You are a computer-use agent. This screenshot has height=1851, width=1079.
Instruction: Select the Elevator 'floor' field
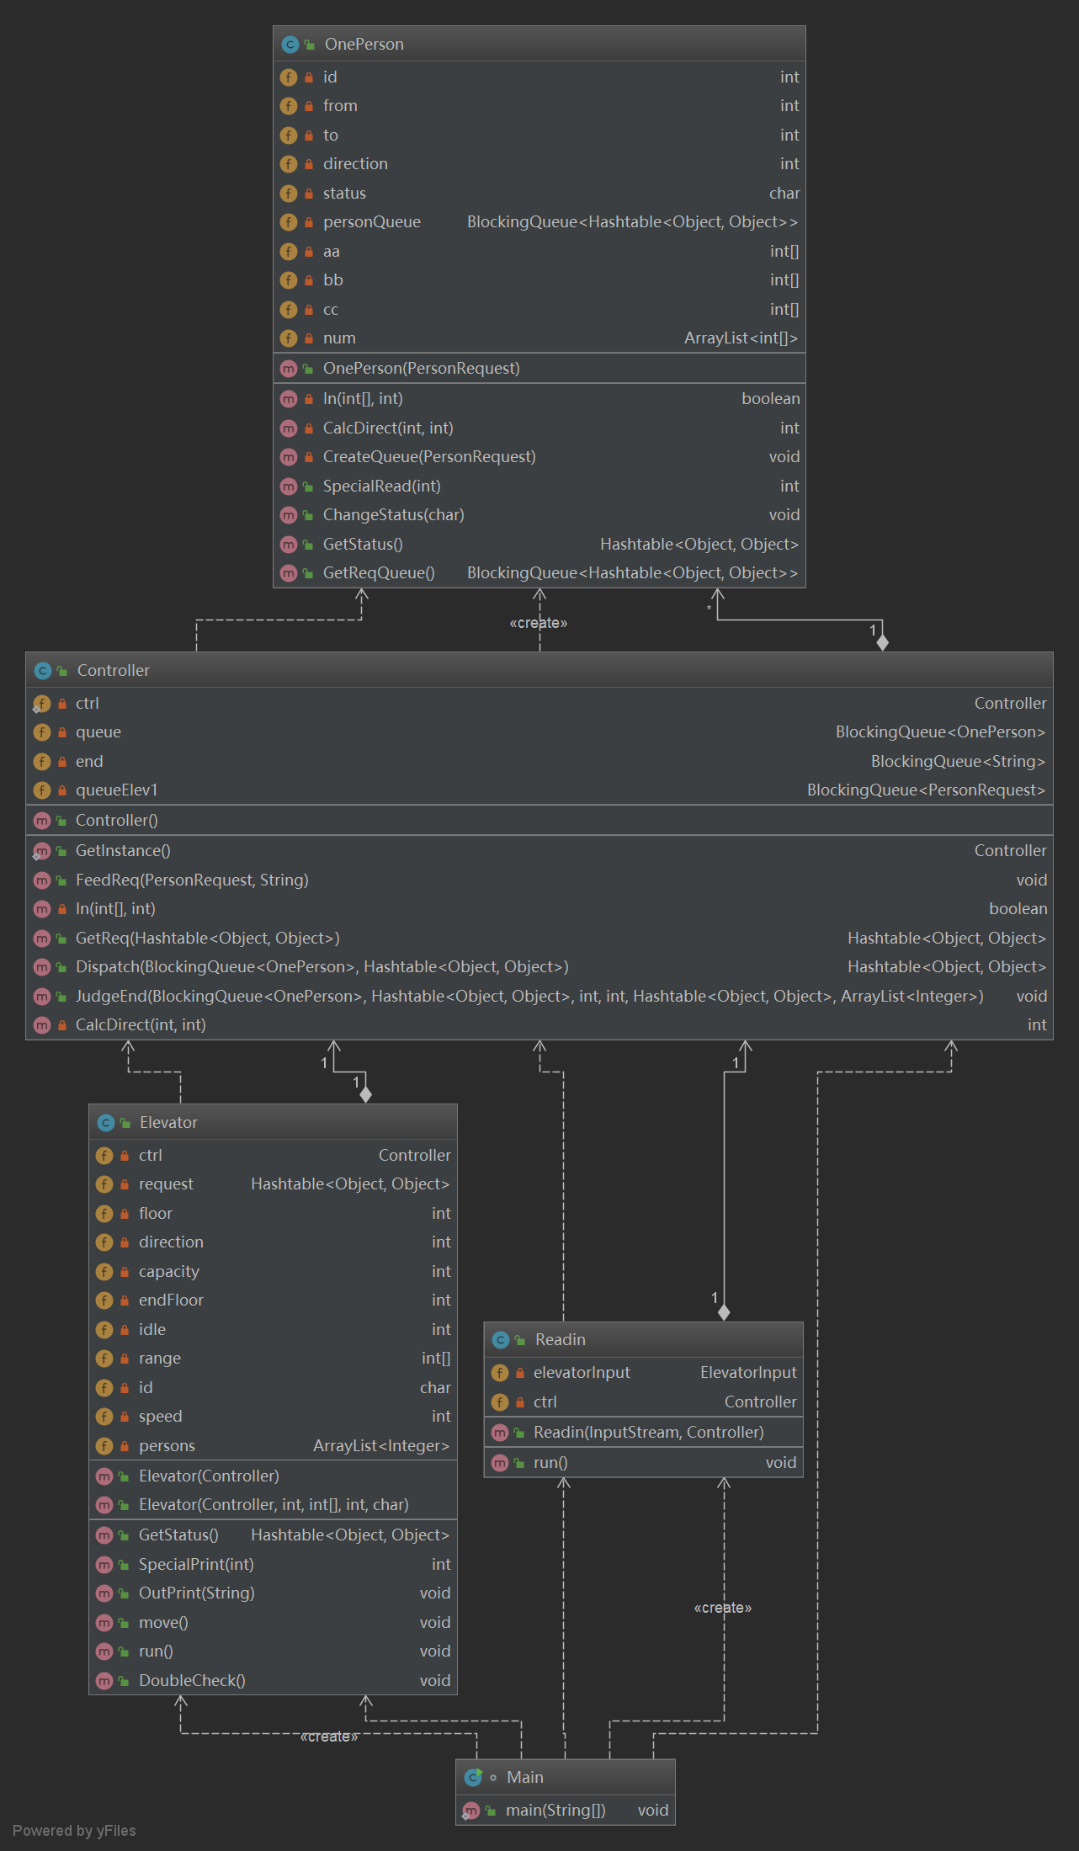(x=273, y=1214)
